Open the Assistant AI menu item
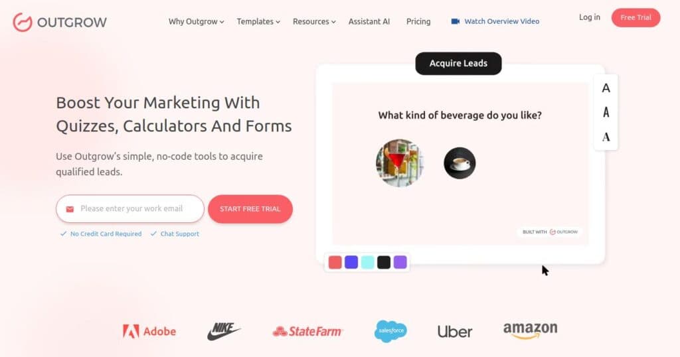The width and height of the screenshot is (680, 357). point(369,22)
